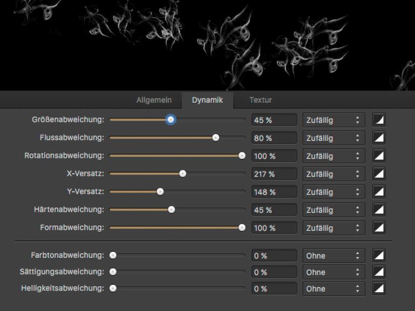Click the ramp curve icon for Größenabweichung
The width and height of the screenshot is (415, 311).
tap(379, 120)
